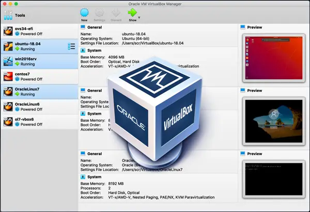Click the greyed-out Settings gear icon

[99, 12]
